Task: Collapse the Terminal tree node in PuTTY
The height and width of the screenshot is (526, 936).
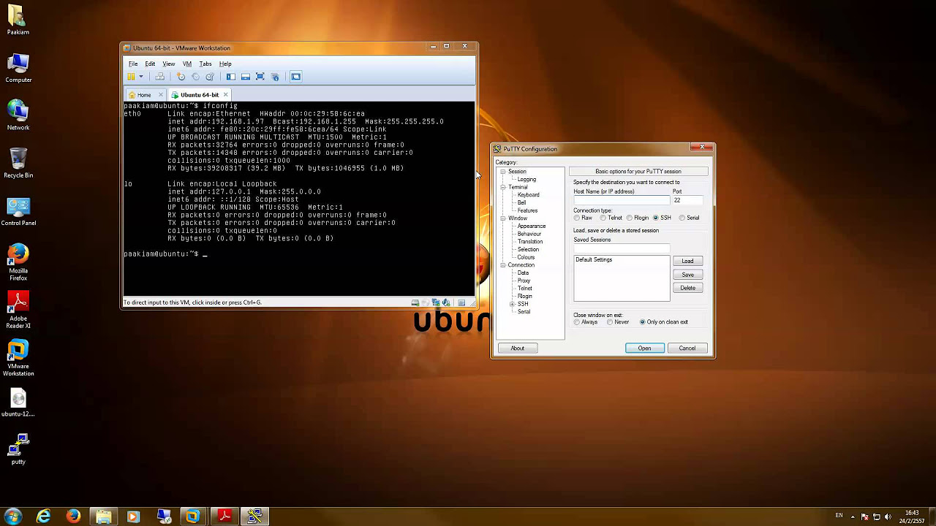Action: pyautogui.click(x=503, y=187)
